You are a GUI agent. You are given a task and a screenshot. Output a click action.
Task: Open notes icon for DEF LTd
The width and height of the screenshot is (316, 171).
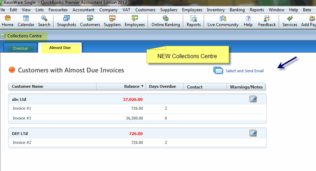click(x=253, y=133)
